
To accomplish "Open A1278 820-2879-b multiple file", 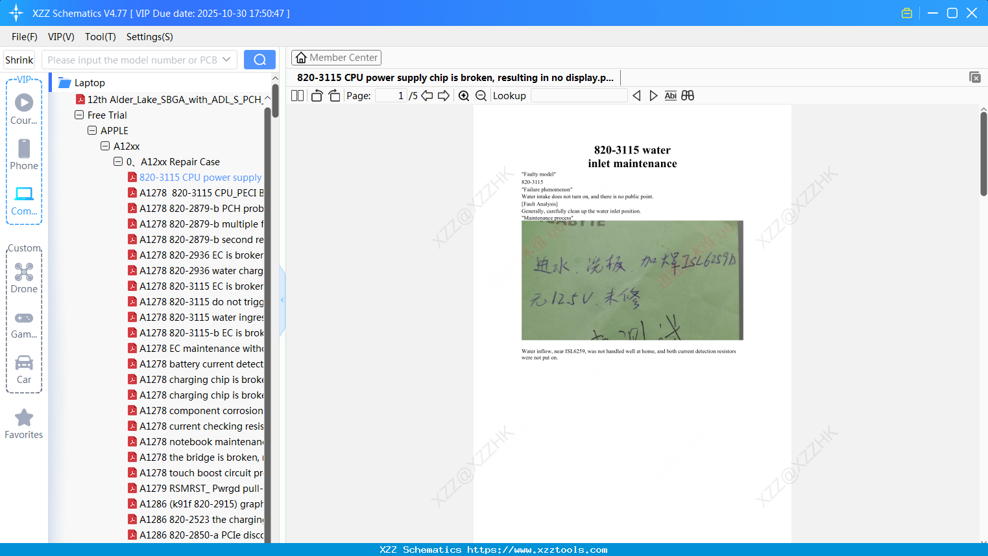I will pos(195,224).
